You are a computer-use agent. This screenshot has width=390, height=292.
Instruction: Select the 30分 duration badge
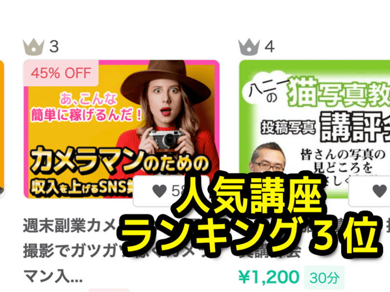point(324,277)
